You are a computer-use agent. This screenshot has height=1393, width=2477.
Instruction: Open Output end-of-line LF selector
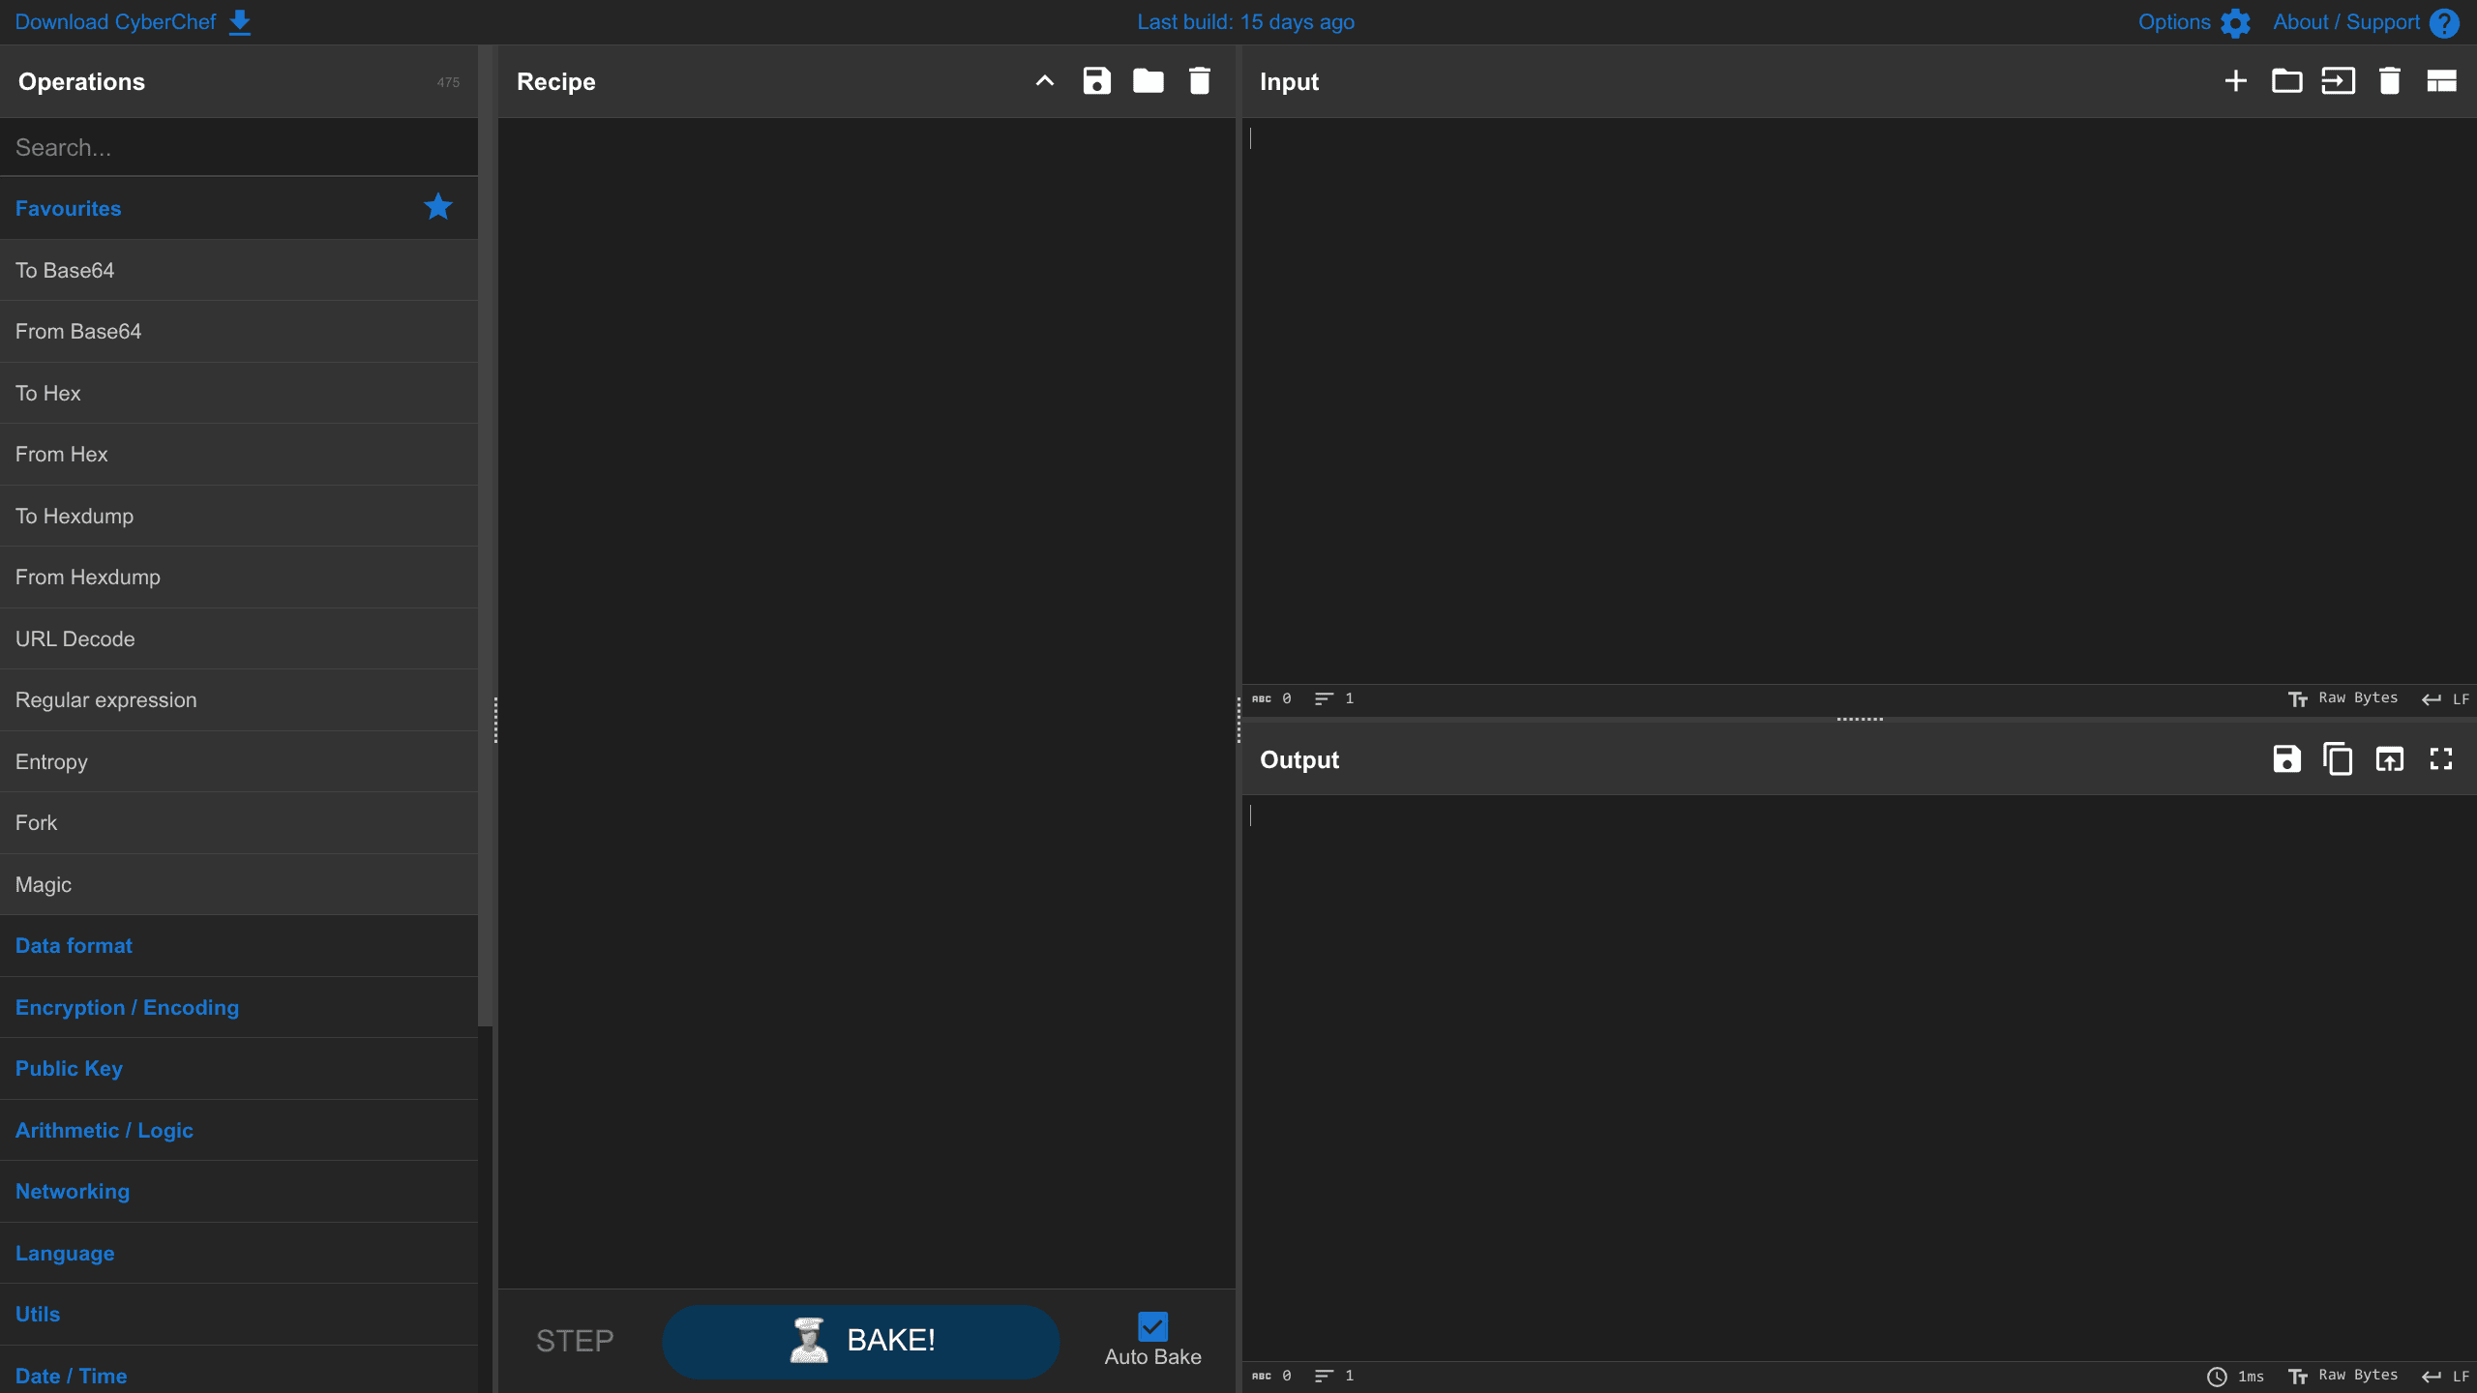pos(2446,1376)
